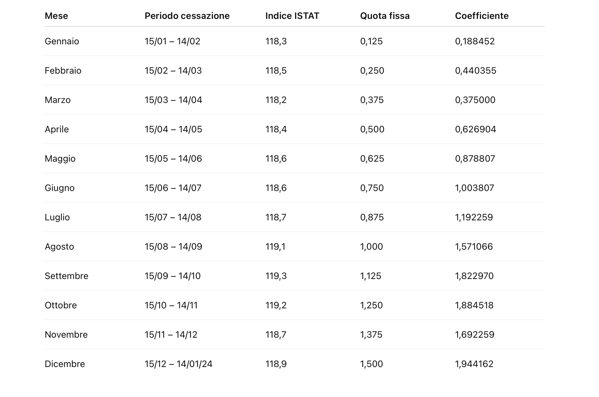Click the Aprile period 15/04 – 14/05
This screenshot has height=397, width=599.
pos(173,129)
